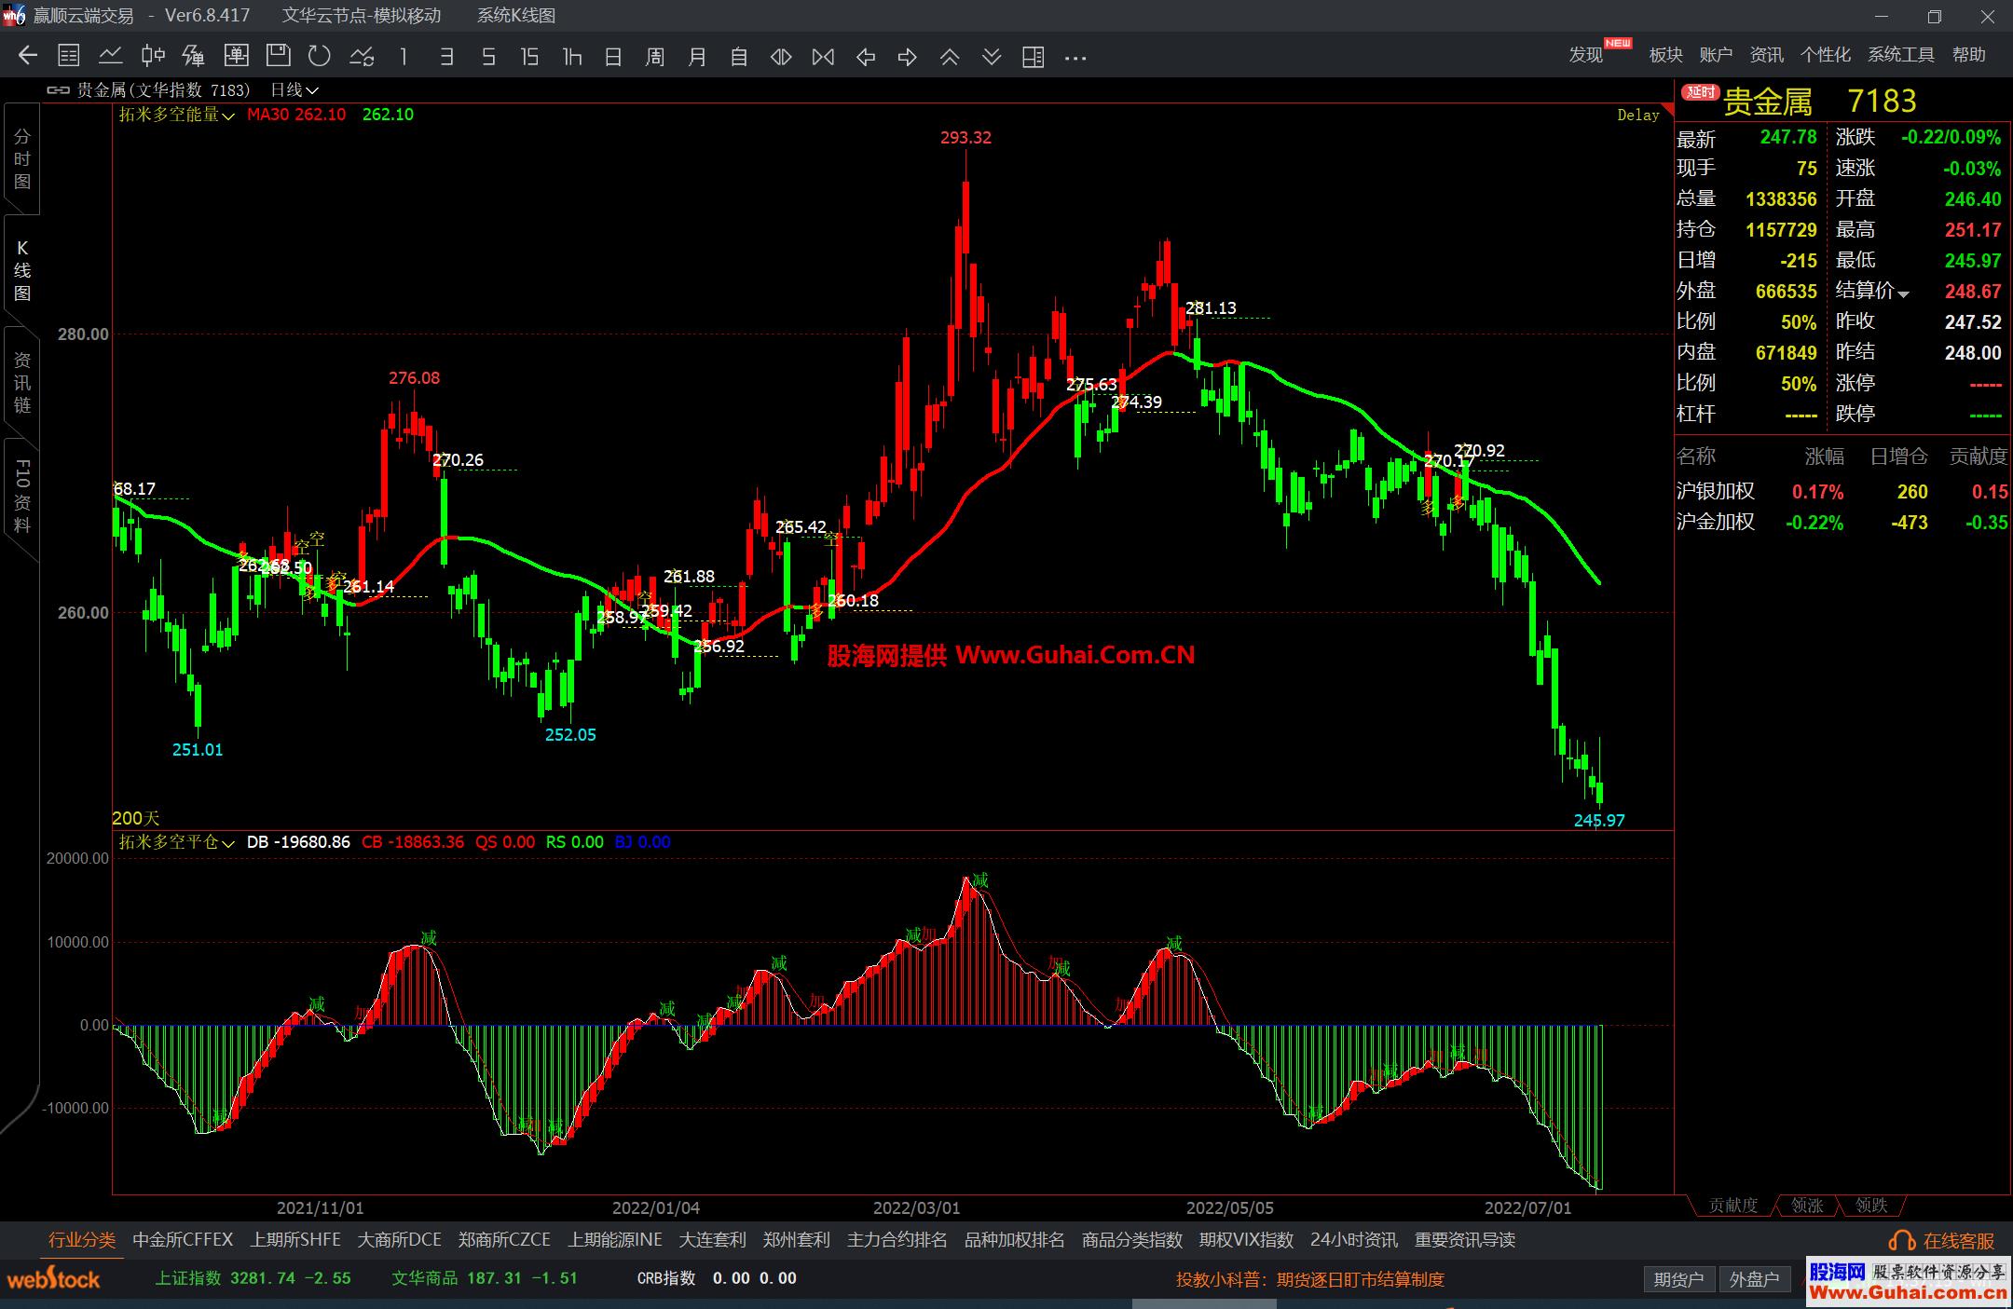Expand 结算价 dropdown arrow
This screenshot has width=2013, height=1309.
[x=1903, y=293]
